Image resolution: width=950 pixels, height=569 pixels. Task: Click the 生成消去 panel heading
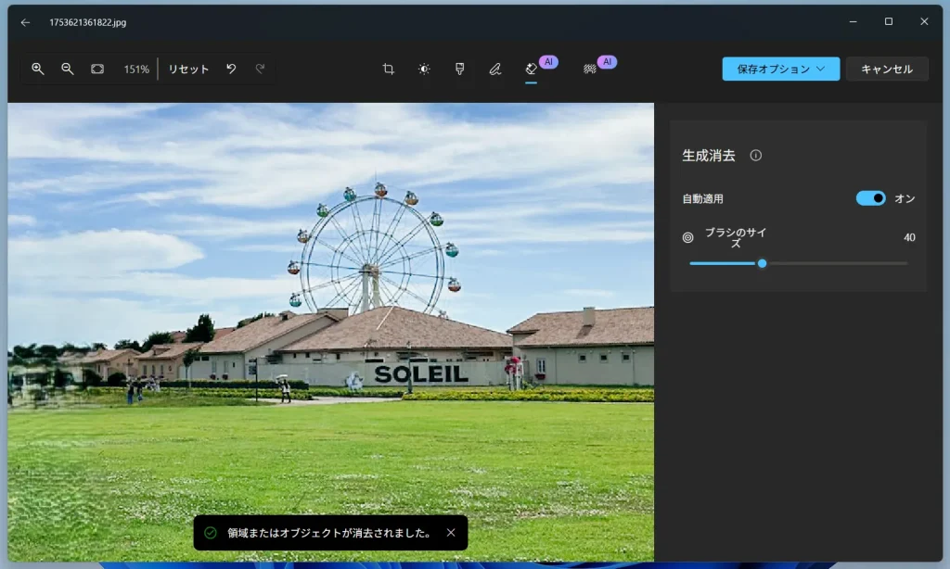tap(708, 156)
